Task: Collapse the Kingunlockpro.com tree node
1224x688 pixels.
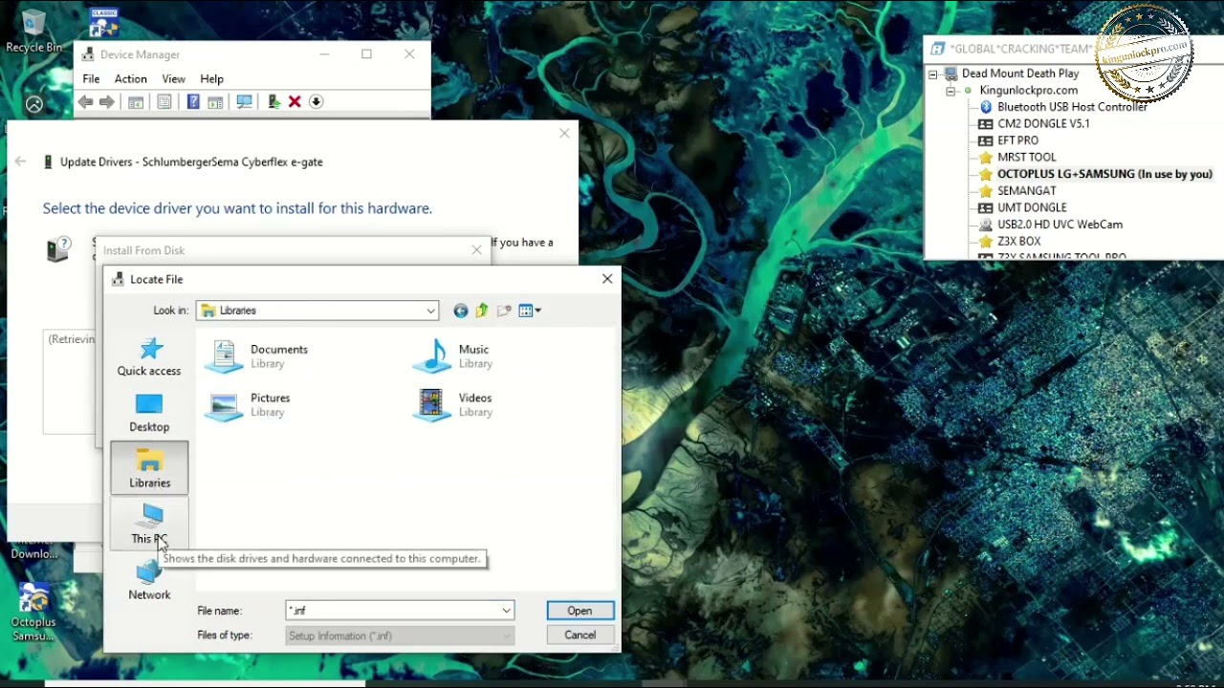Action: click(x=951, y=91)
